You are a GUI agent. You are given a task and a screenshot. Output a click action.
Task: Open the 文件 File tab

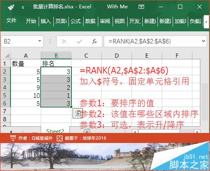[11, 20]
